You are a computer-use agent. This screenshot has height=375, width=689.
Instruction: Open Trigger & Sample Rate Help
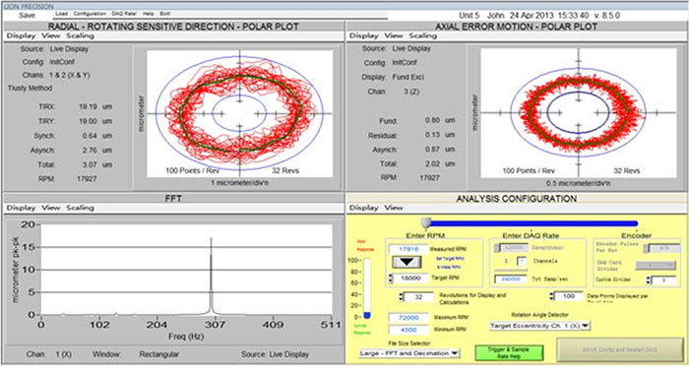(509, 352)
